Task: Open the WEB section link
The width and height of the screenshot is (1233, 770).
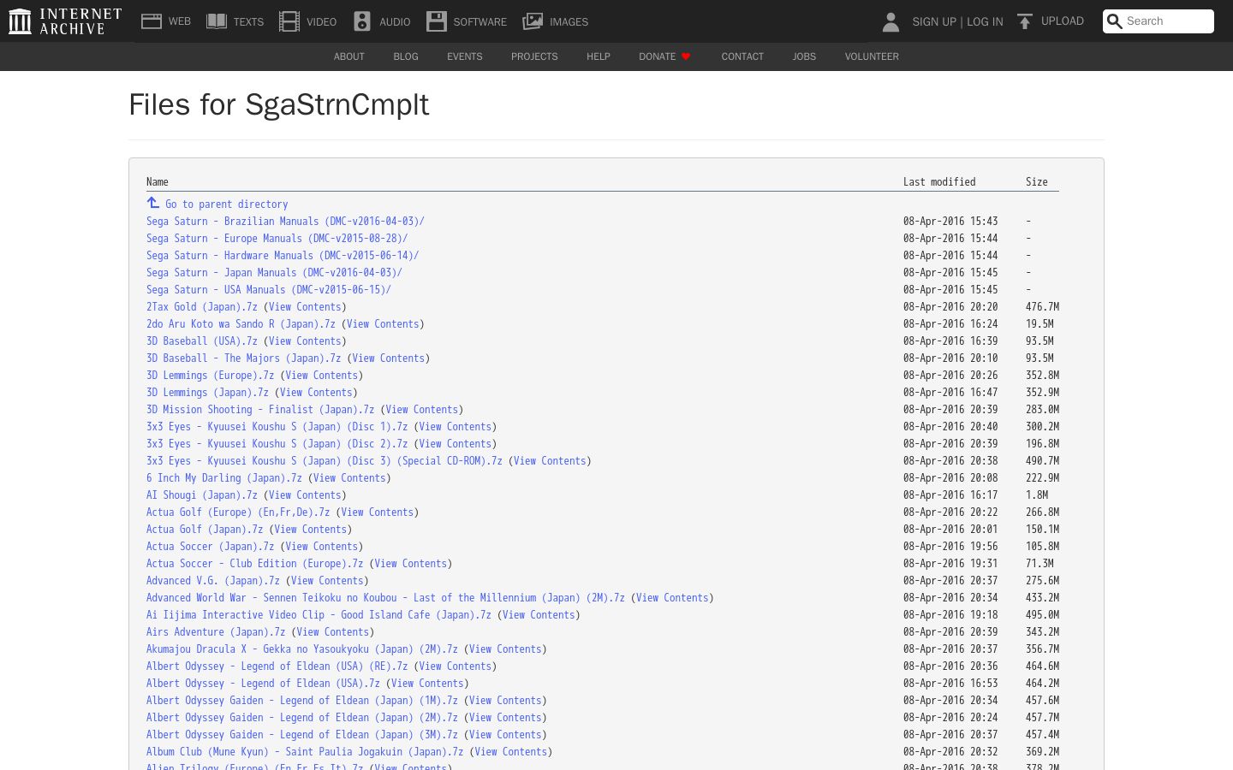Action: coord(180,21)
